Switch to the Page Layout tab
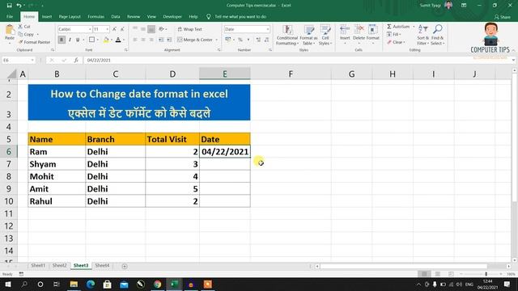Image resolution: width=518 pixels, height=291 pixels. [70, 17]
